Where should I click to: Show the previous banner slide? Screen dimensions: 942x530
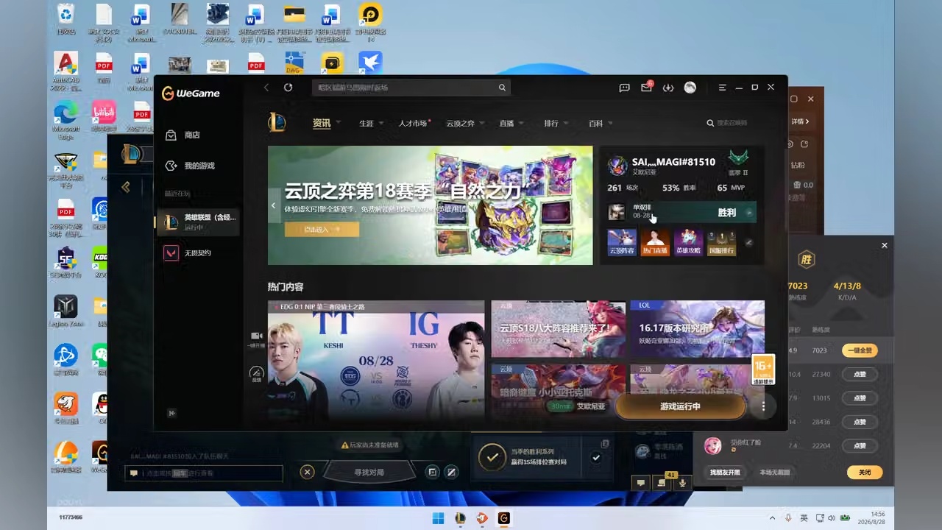coord(274,206)
